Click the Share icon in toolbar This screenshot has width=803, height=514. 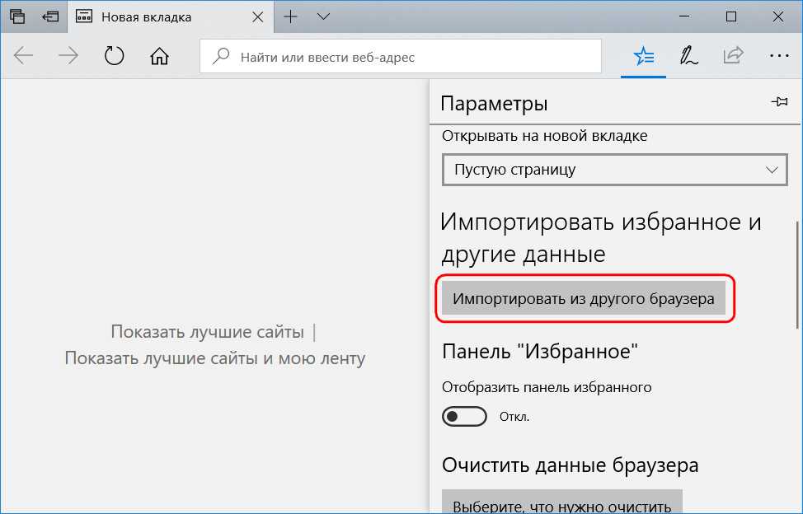coord(732,57)
